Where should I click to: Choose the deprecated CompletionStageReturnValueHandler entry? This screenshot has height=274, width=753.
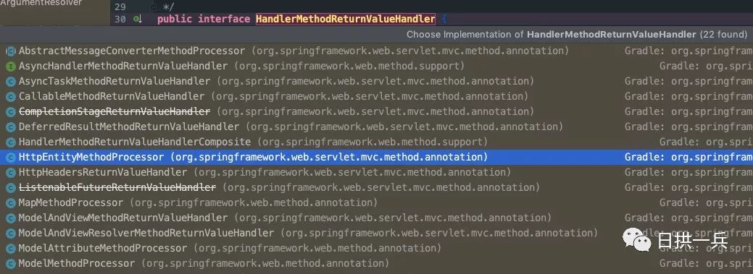click(377, 111)
